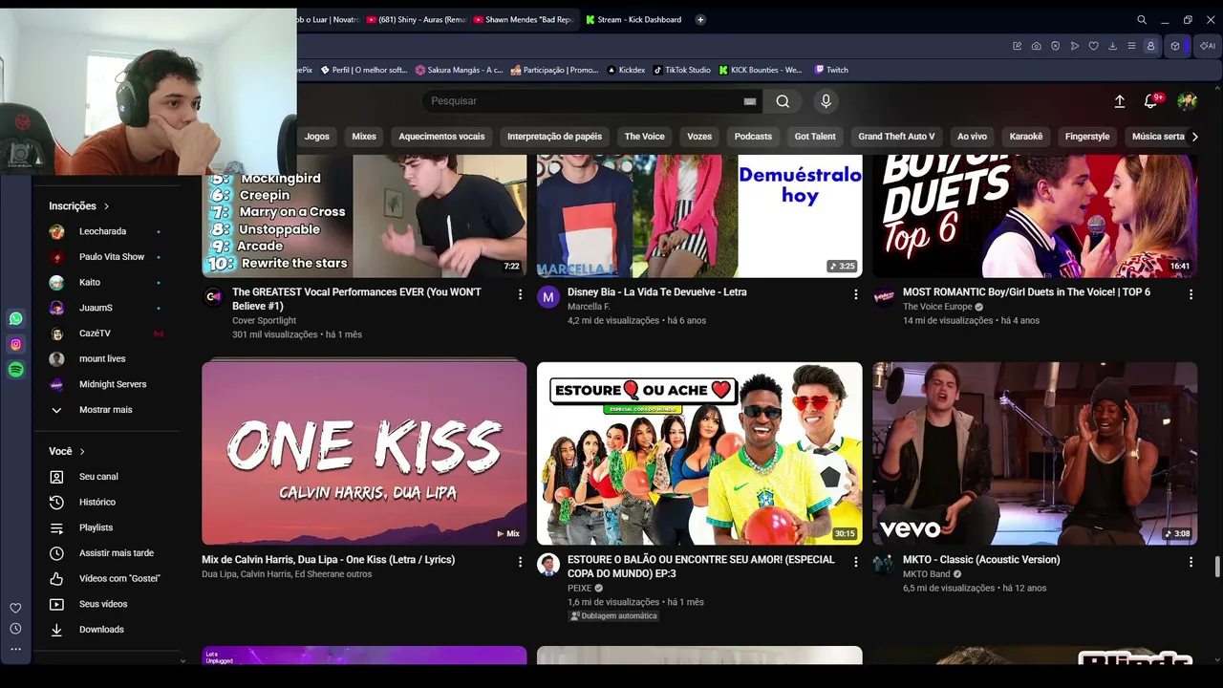This screenshot has height=688, width=1223.
Task: Open the sidebar clock history icon
Action: point(15,629)
